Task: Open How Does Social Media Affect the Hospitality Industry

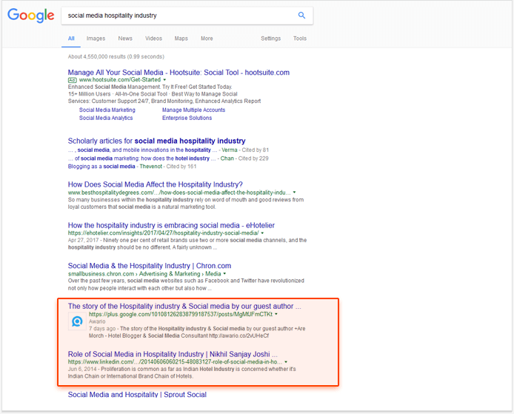Action: 156,184
